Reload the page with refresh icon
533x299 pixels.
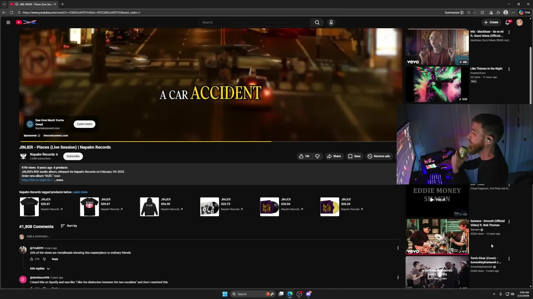tap(12, 12)
